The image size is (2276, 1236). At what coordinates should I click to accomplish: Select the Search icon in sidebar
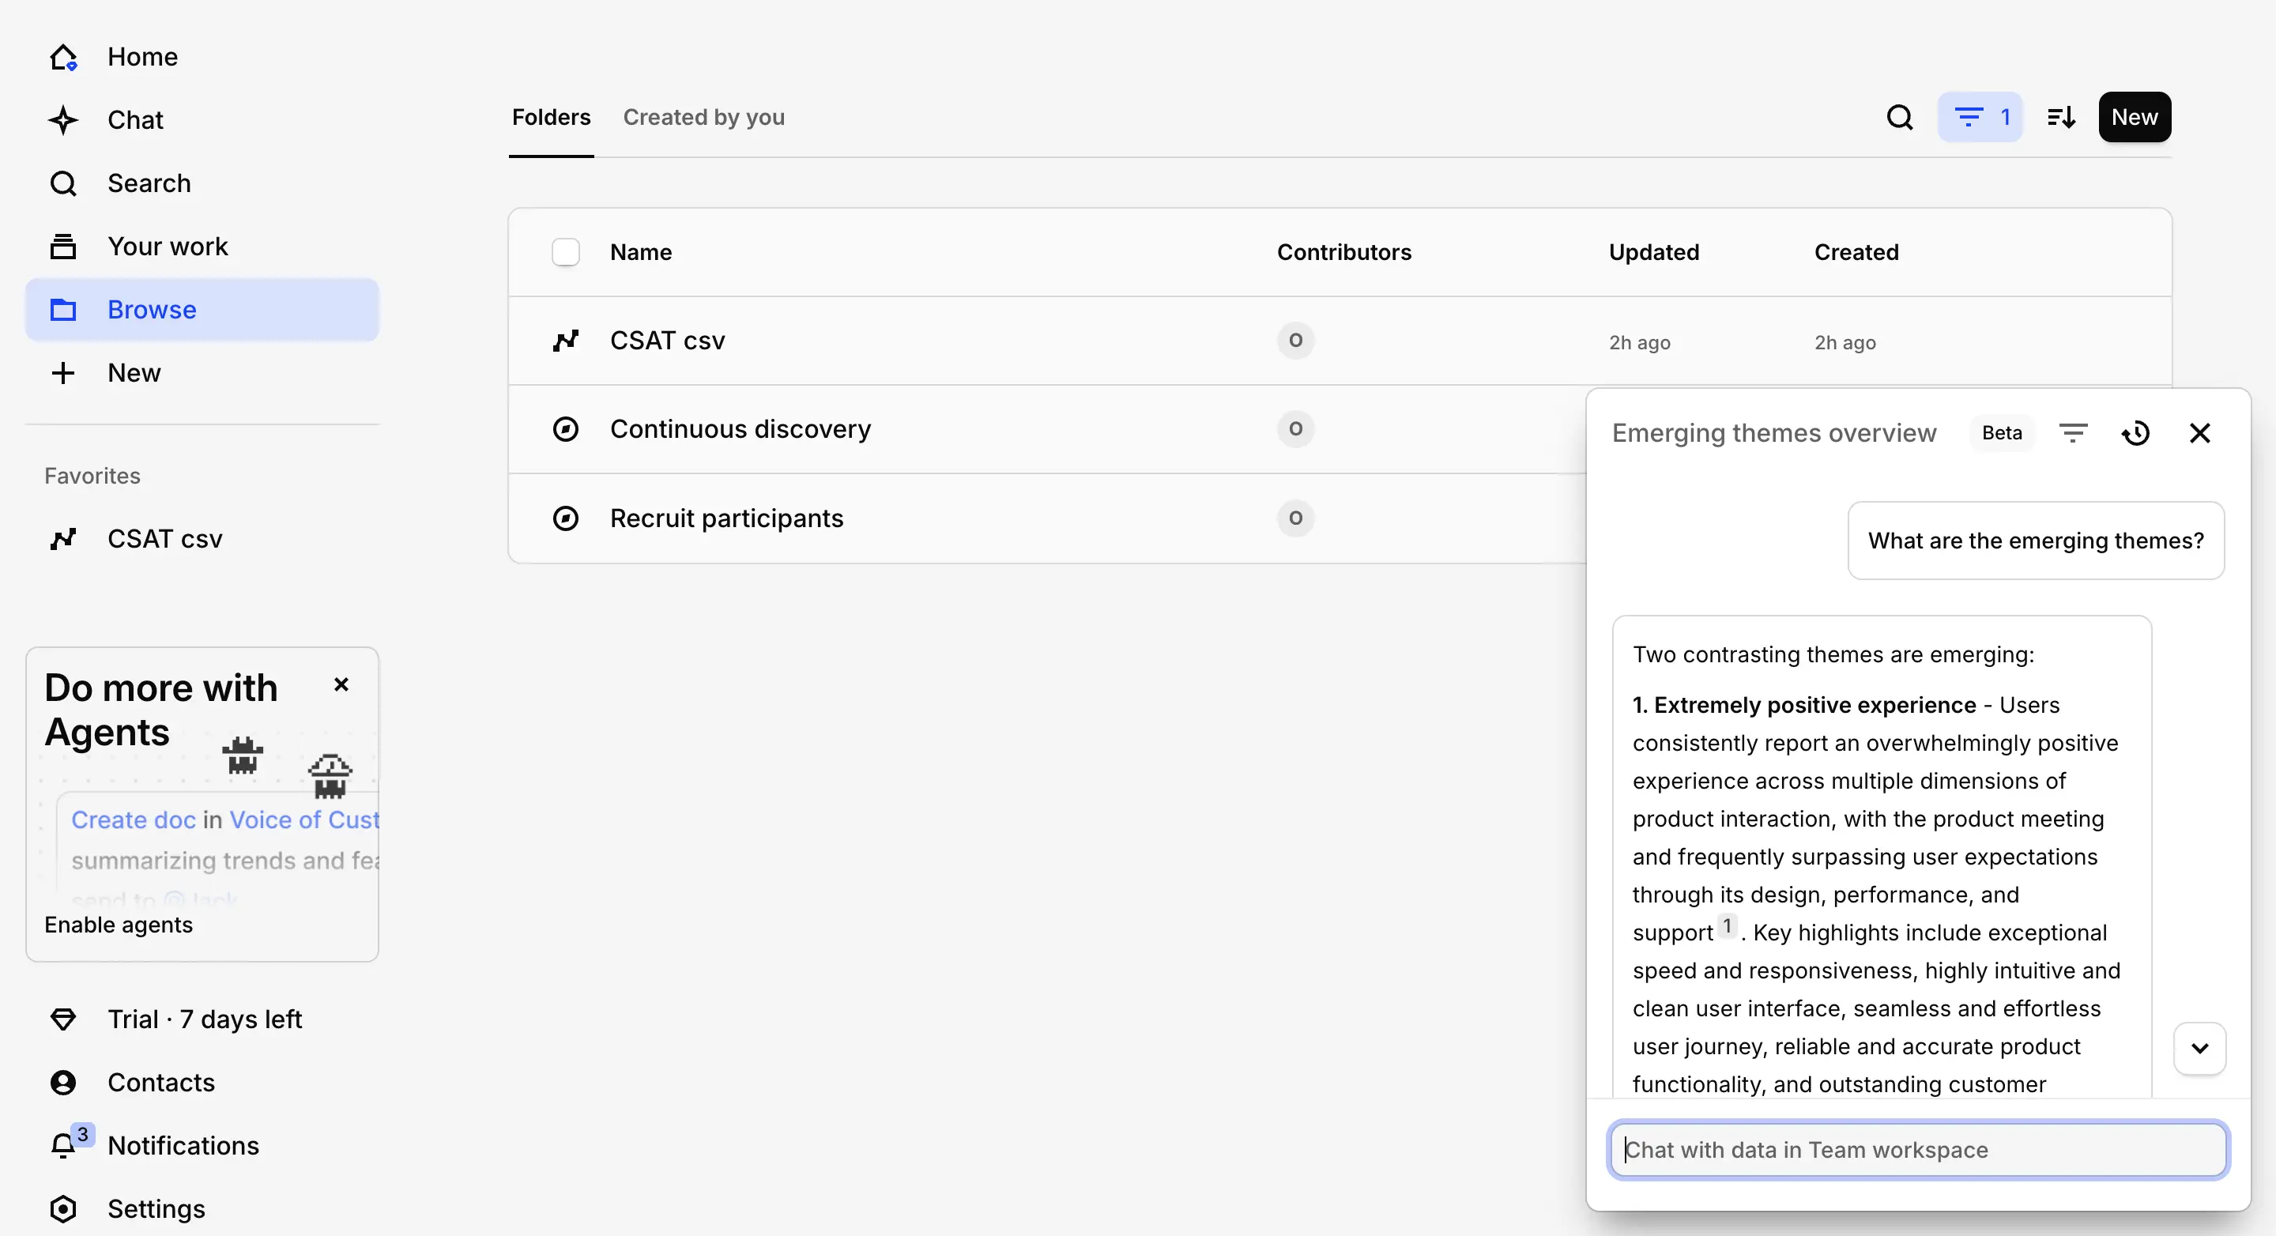click(62, 183)
